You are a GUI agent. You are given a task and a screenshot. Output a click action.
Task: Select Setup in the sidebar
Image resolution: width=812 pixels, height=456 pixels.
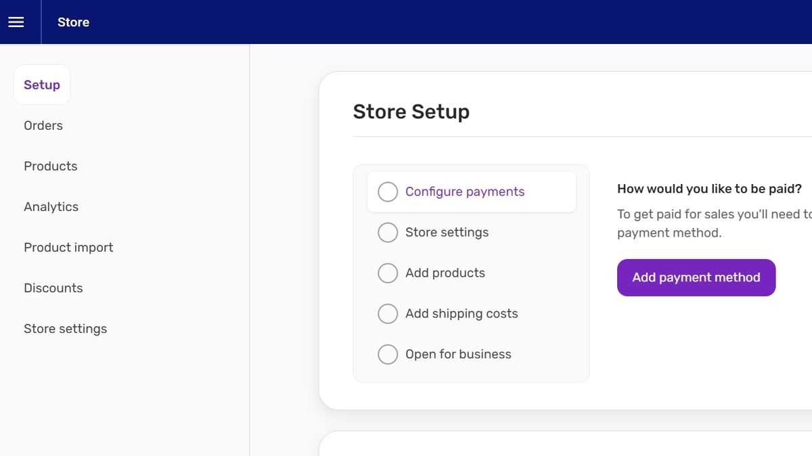click(41, 85)
